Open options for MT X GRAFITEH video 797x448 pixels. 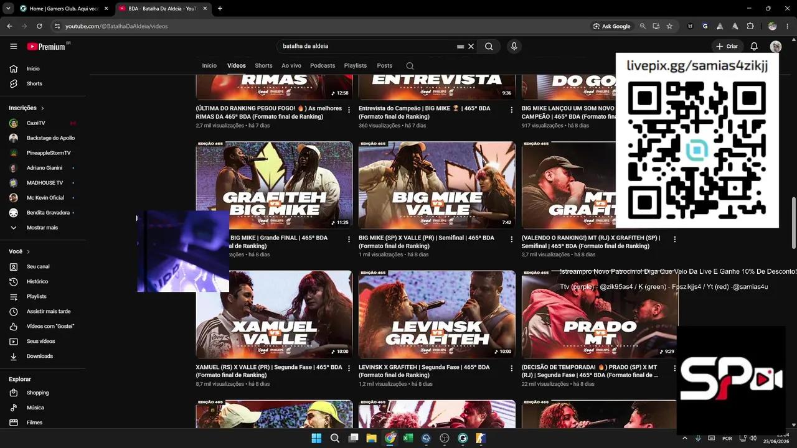point(674,239)
